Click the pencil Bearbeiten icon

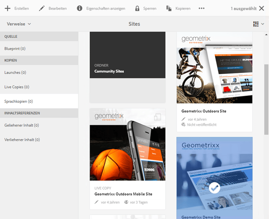click(42, 8)
